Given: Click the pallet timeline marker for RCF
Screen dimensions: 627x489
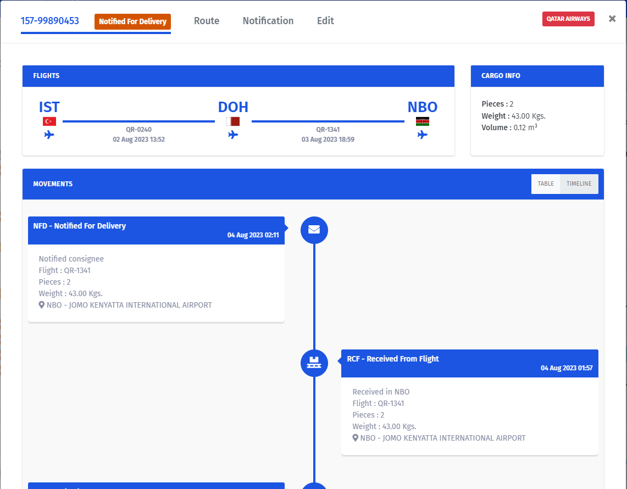Looking at the screenshot, I should [x=314, y=363].
